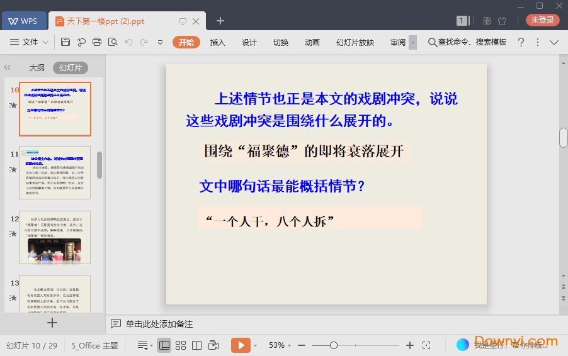Toggle the notes panel icon below slide
The width and height of the screenshot is (568, 356).
pyautogui.click(x=116, y=324)
